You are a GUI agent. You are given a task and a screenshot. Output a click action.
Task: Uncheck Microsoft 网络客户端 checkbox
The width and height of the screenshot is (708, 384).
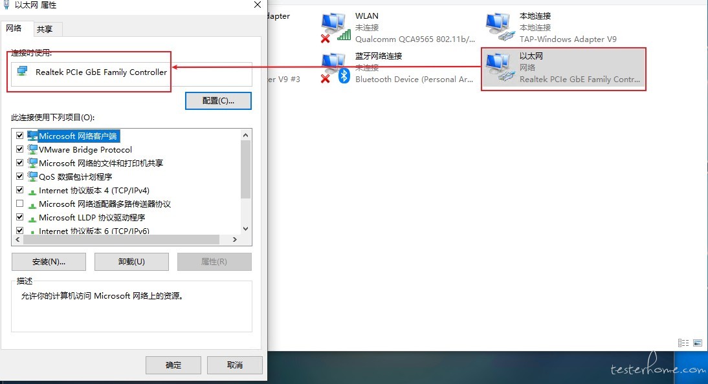tap(20, 135)
